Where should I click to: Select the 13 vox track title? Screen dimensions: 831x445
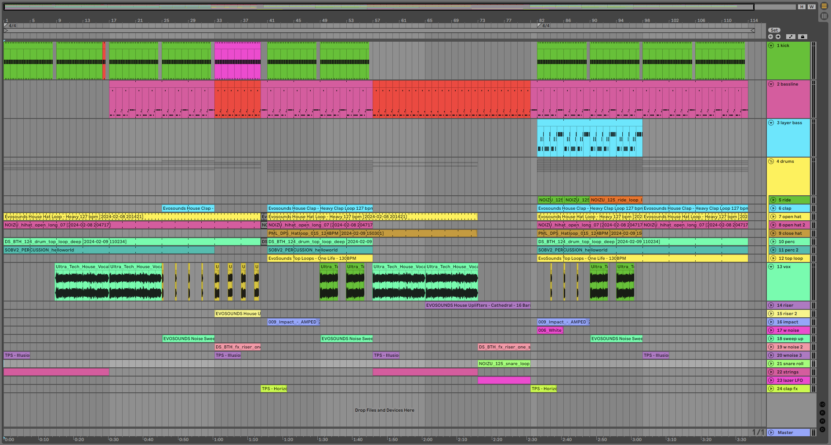pyautogui.click(x=784, y=267)
